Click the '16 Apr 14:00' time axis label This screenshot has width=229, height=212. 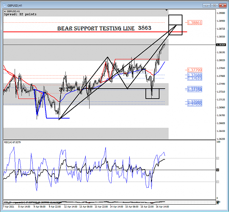tap(162, 207)
